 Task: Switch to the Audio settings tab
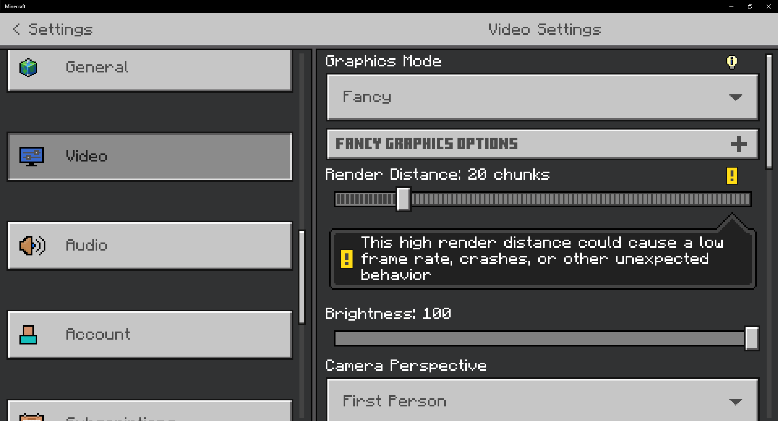(x=150, y=246)
